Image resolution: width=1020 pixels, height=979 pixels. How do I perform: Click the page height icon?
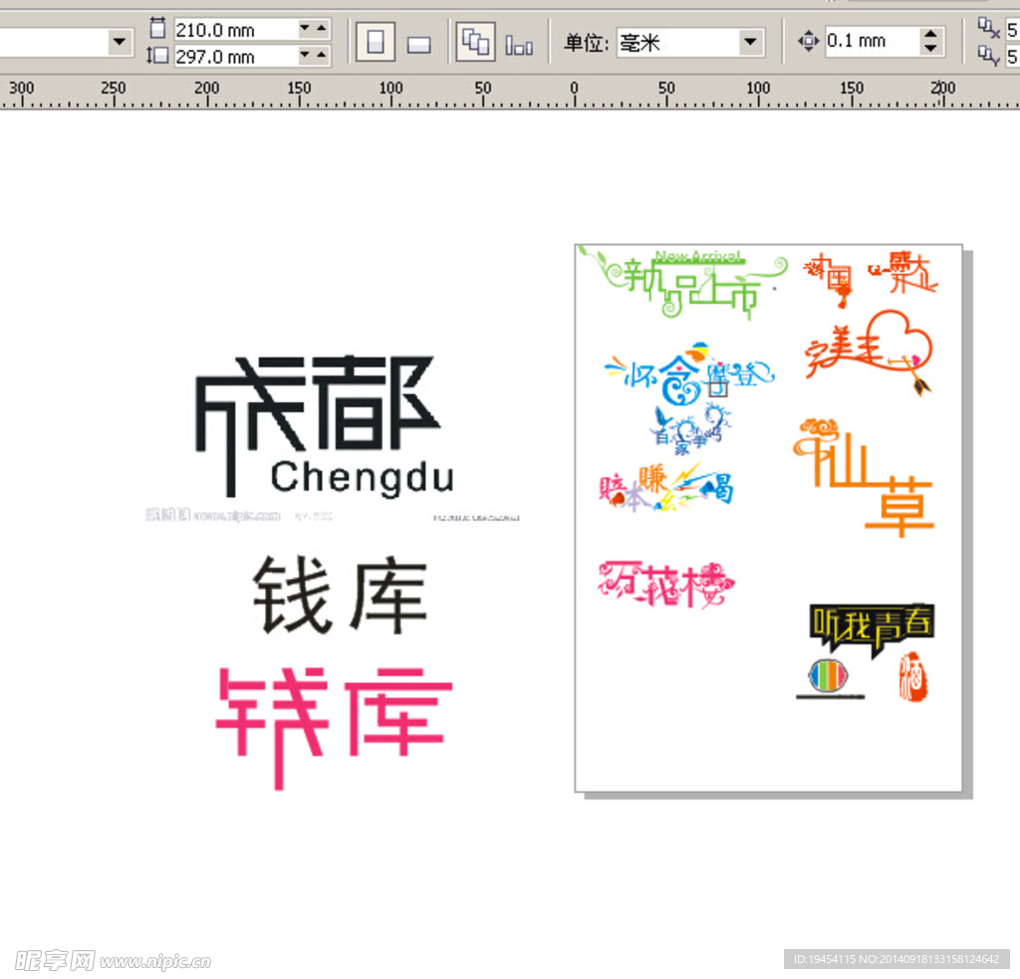[x=157, y=57]
